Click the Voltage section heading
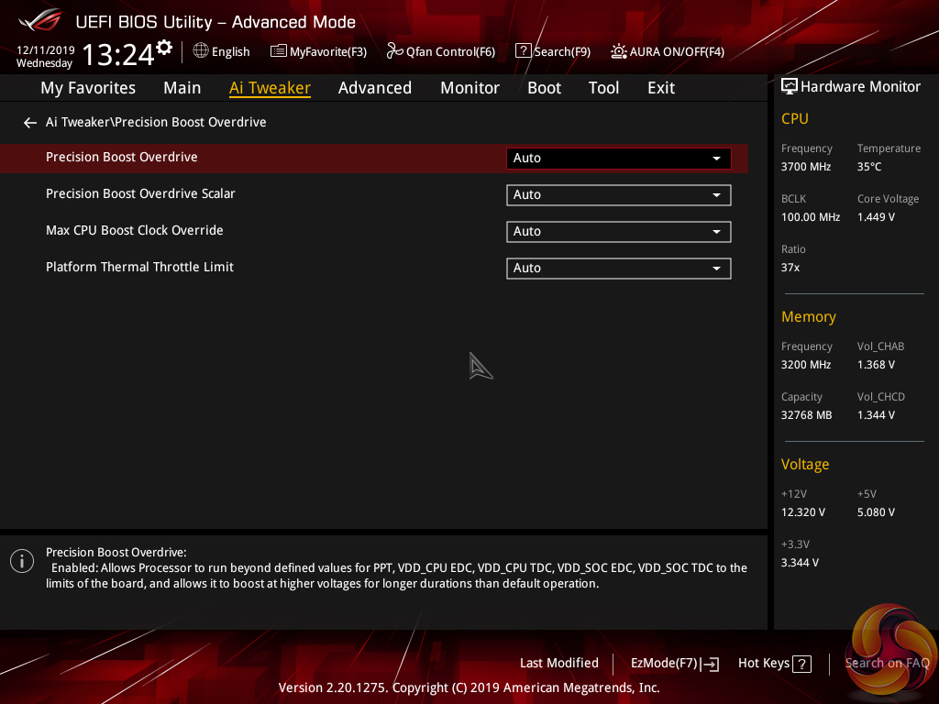This screenshot has height=704, width=939. pyautogui.click(x=805, y=465)
